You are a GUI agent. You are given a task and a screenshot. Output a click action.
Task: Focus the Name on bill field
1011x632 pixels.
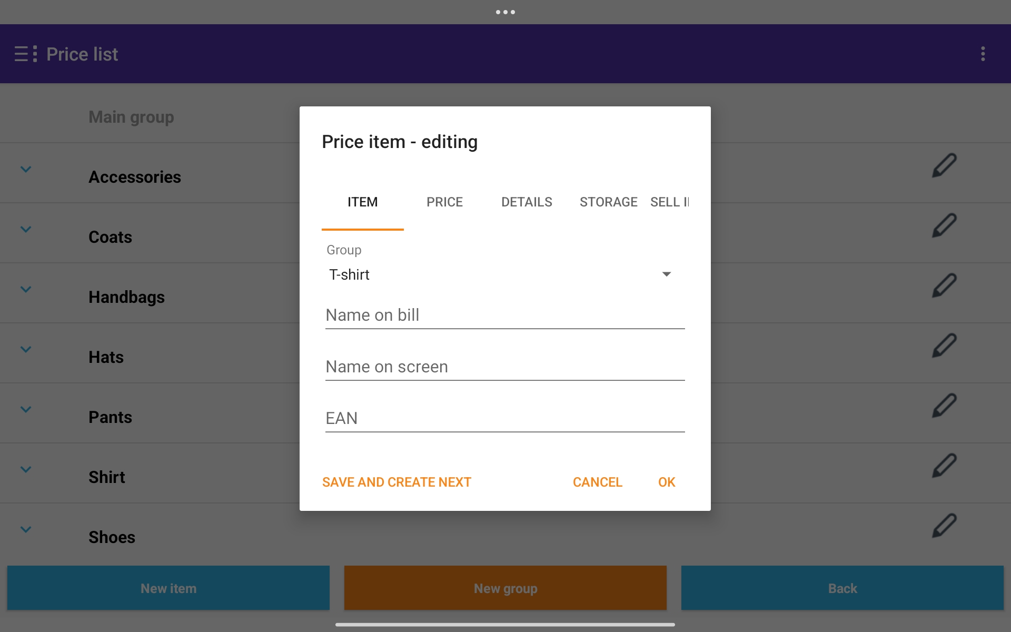pos(504,315)
